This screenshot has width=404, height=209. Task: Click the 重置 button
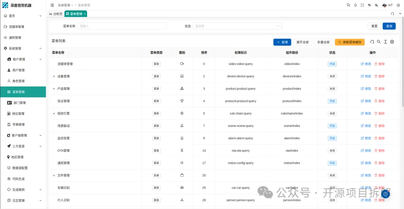pyautogui.click(x=374, y=26)
